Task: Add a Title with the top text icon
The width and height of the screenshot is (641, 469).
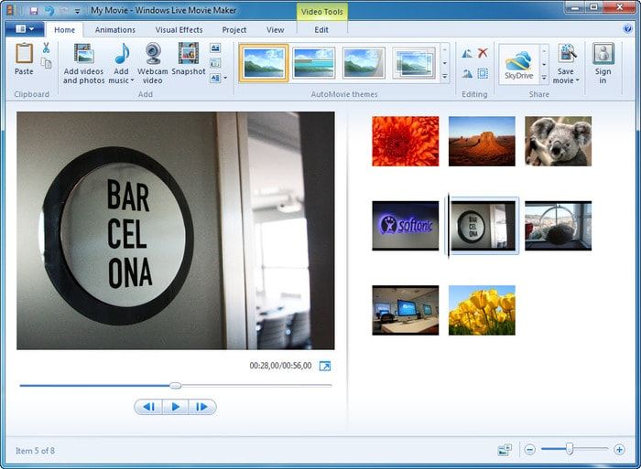Action: click(x=215, y=48)
